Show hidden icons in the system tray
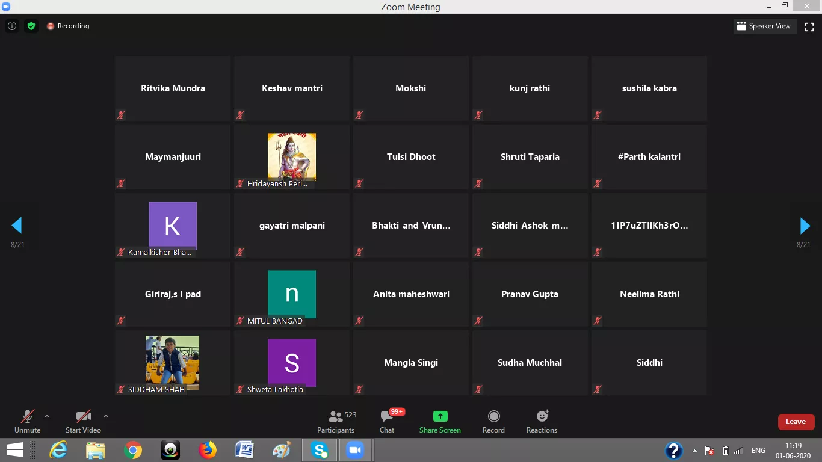This screenshot has height=462, width=822. coord(695,451)
